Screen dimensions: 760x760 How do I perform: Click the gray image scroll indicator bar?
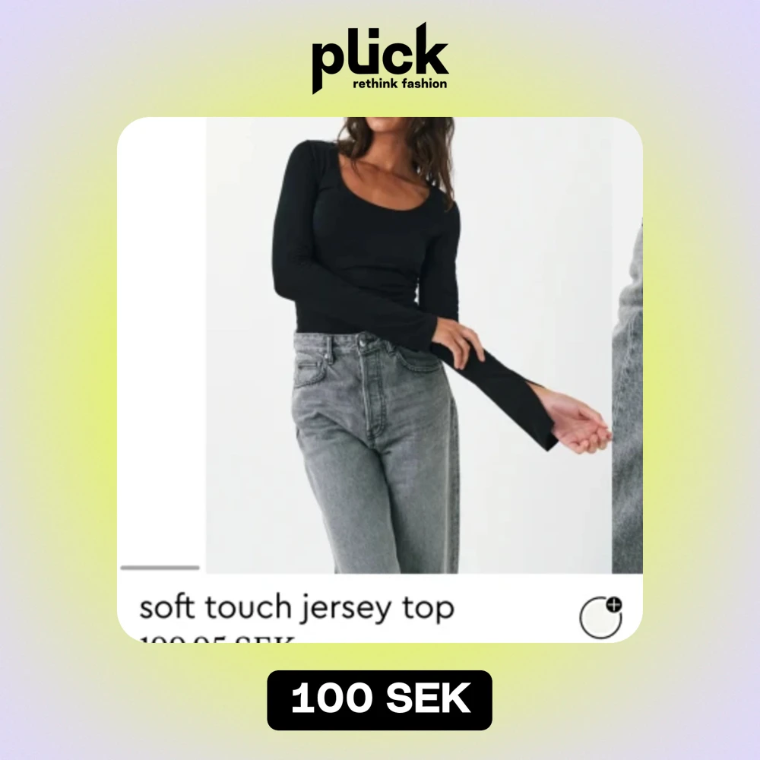click(x=160, y=568)
